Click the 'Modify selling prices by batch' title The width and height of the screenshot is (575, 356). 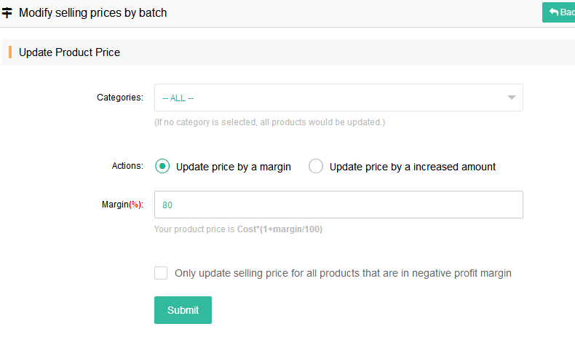pyautogui.click(x=92, y=12)
